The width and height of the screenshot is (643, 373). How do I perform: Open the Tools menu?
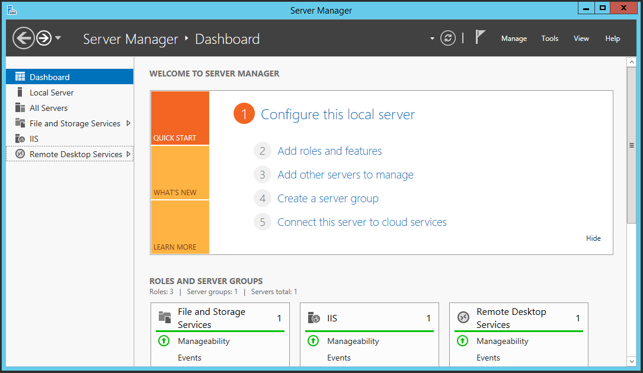(x=549, y=39)
